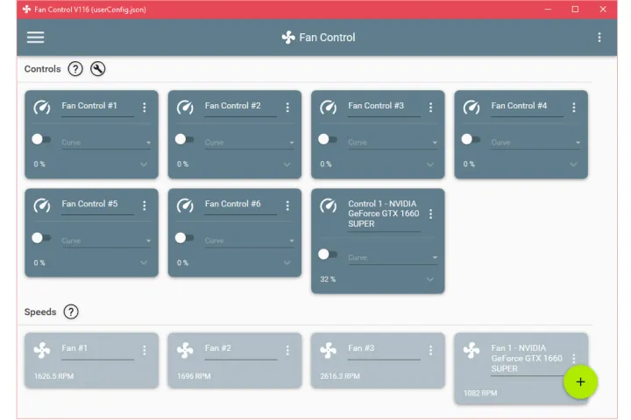
Task: Click the green plus add button
Action: coord(580,381)
